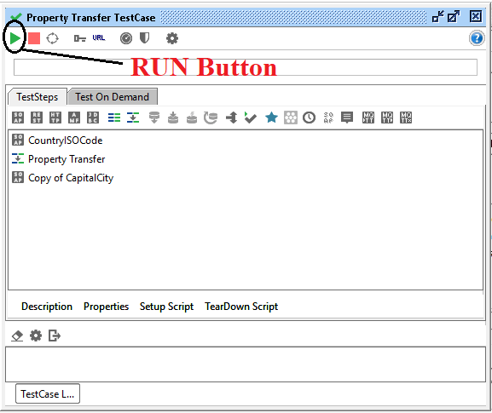This screenshot has width=492, height=413.
Task: Add a SOAP request step from toolbar
Action: point(18,118)
